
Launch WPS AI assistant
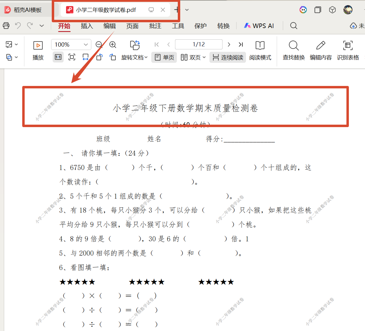(259, 26)
